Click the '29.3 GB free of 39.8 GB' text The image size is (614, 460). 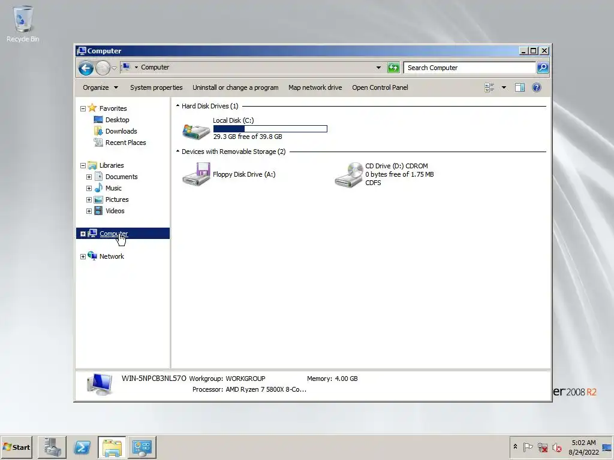[248, 137]
